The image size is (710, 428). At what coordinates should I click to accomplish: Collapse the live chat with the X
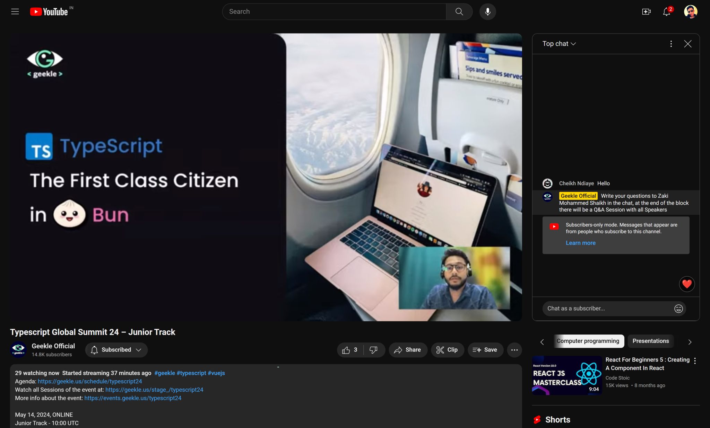tap(687, 44)
